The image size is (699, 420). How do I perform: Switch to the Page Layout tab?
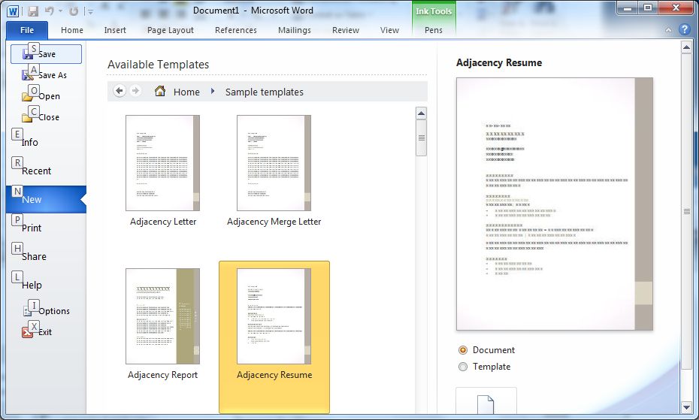(171, 30)
